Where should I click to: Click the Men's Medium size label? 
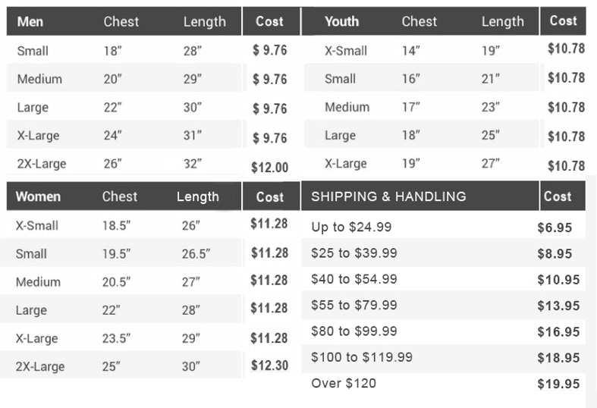(x=39, y=79)
